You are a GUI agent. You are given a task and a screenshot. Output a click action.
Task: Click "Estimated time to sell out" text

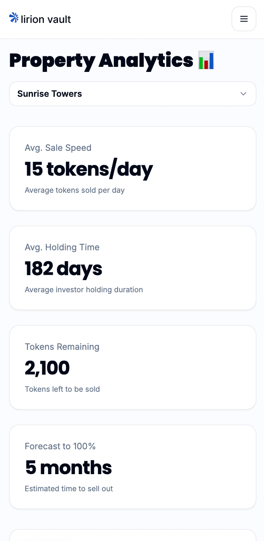pyautogui.click(x=69, y=489)
